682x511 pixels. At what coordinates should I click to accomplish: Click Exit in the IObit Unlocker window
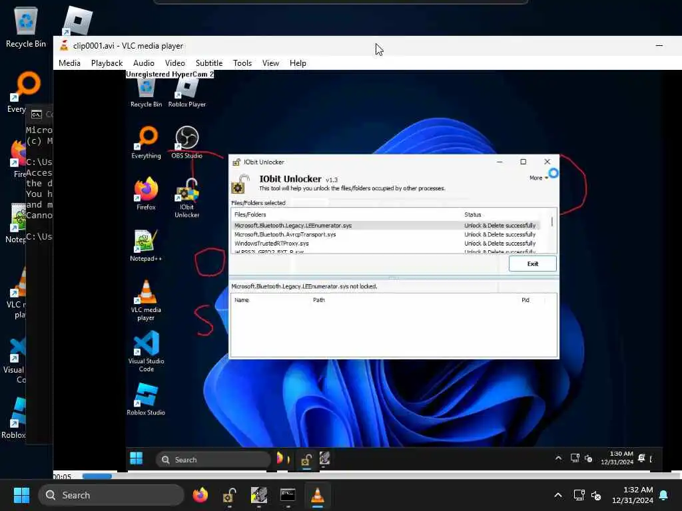[532, 263]
